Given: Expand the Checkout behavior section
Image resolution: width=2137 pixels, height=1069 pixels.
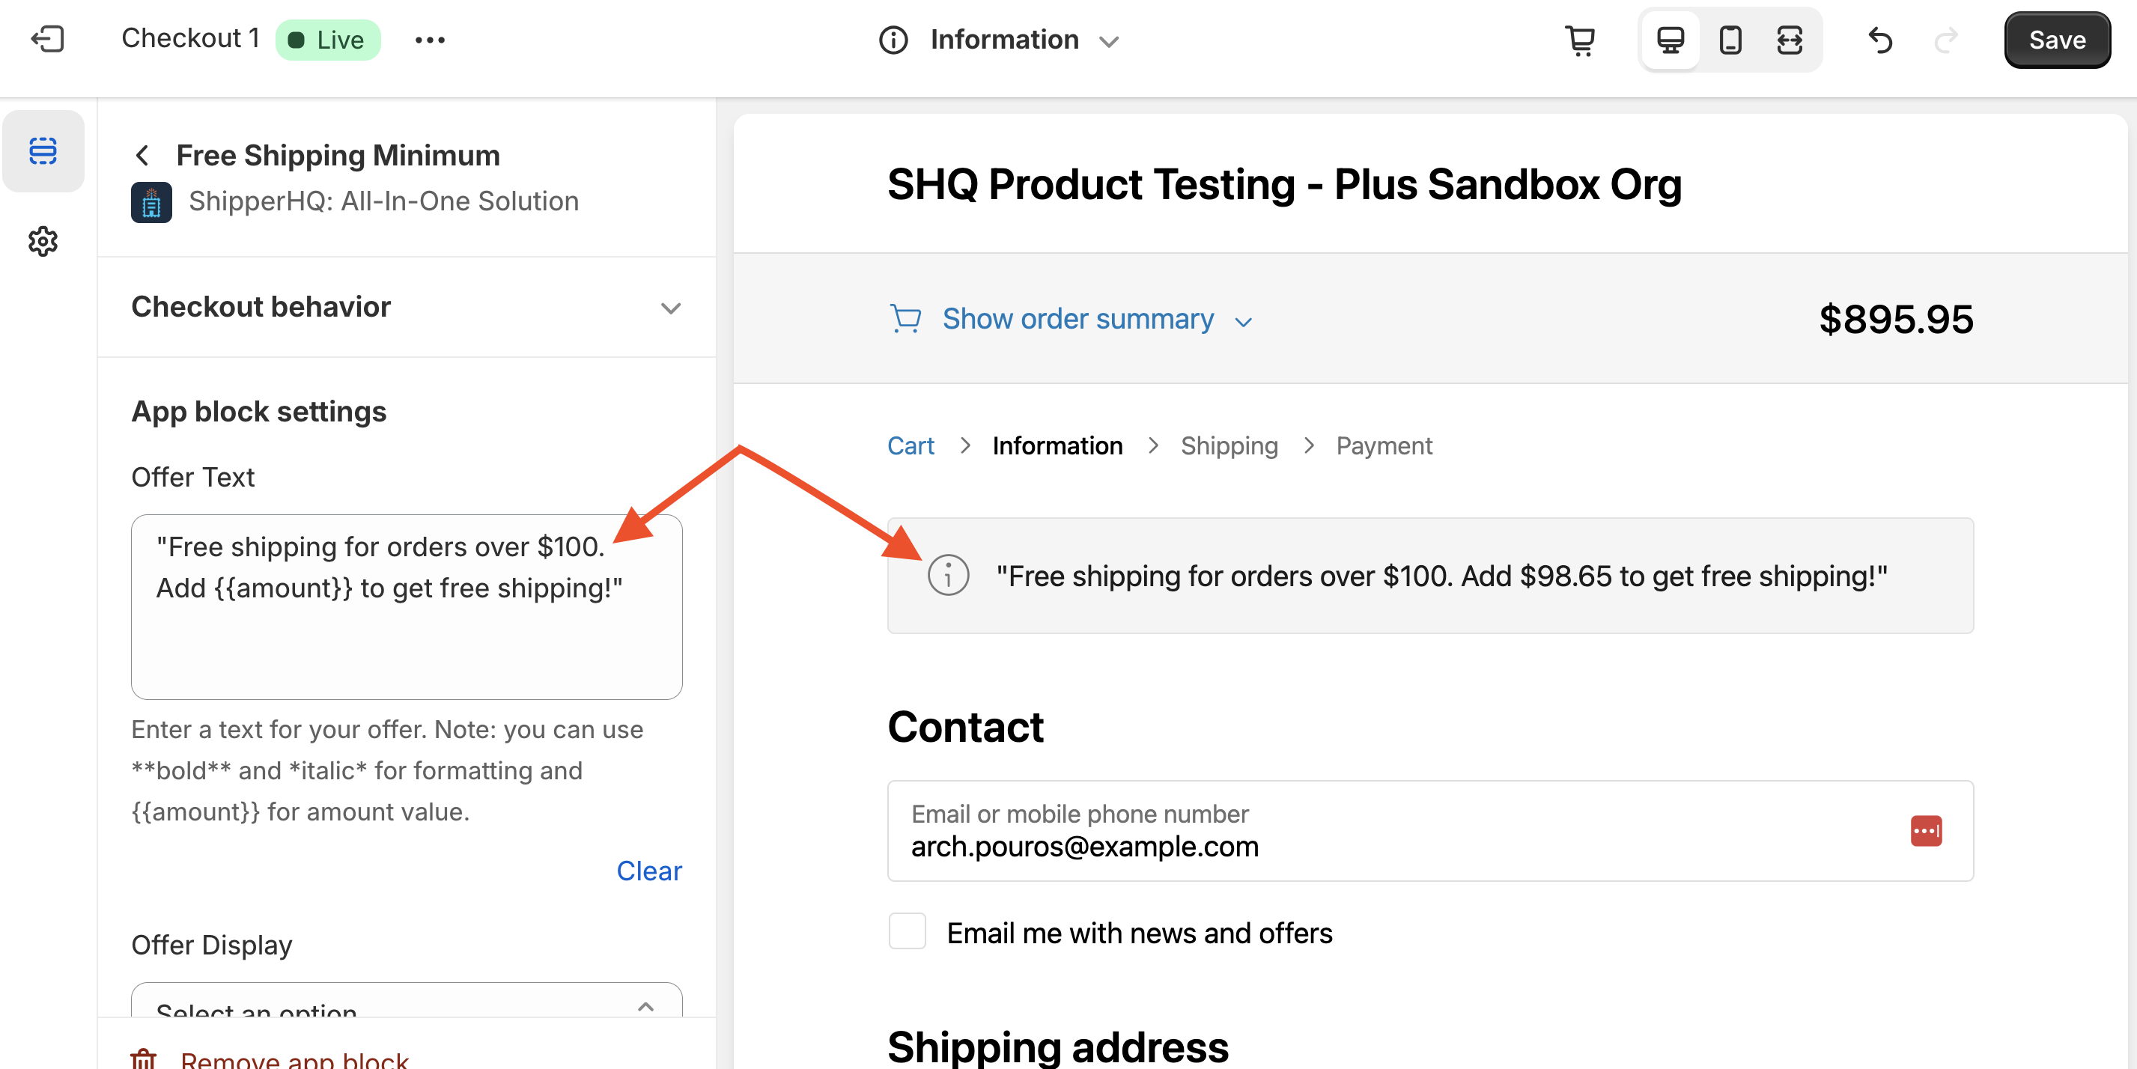Looking at the screenshot, I should 670,308.
